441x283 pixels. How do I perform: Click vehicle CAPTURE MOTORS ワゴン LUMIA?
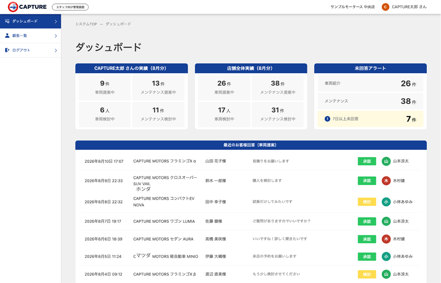coord(164,221)
